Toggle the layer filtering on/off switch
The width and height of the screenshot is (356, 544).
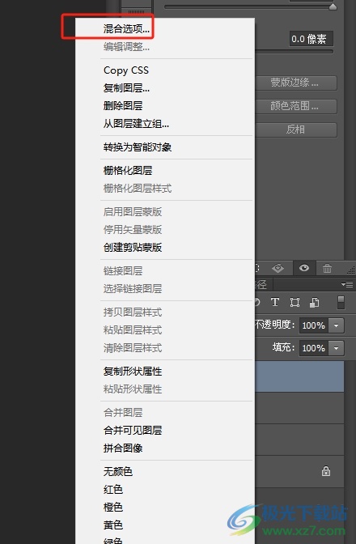341,302
